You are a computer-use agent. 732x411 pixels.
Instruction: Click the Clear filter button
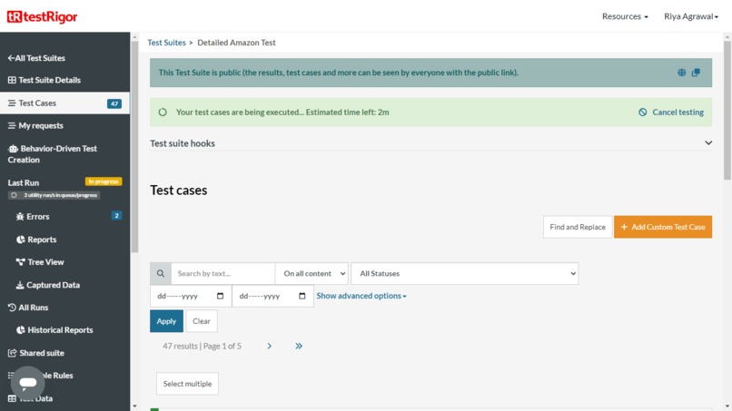[x=202, y=321]
